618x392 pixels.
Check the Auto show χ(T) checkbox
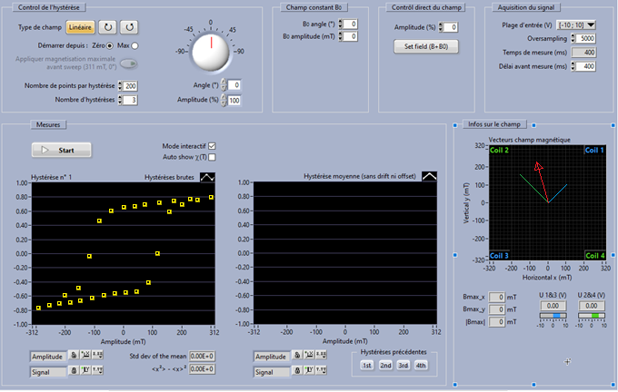point(212,157)
